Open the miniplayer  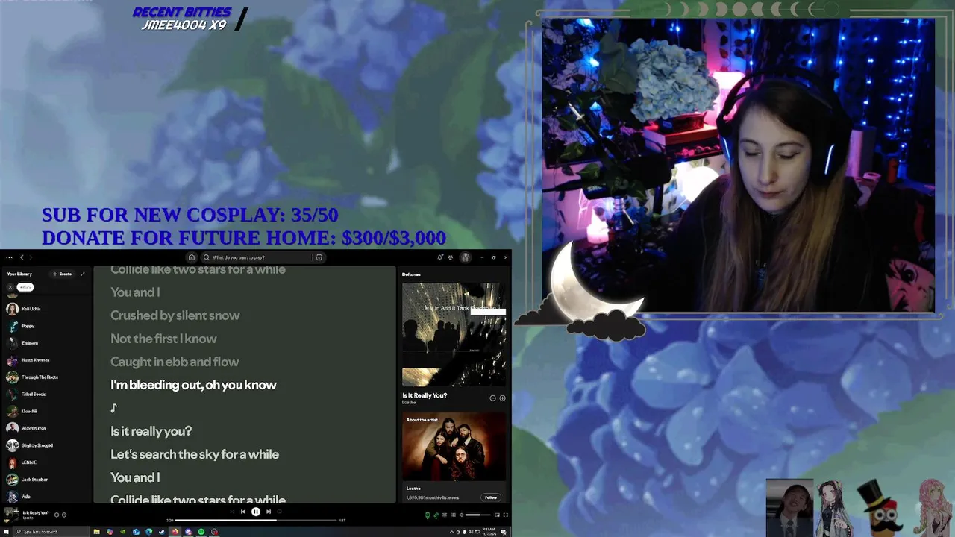click(x=497, y=515)
